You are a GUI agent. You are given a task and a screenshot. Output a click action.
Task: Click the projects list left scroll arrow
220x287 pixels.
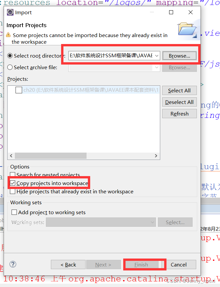click(x=11, y=156)
